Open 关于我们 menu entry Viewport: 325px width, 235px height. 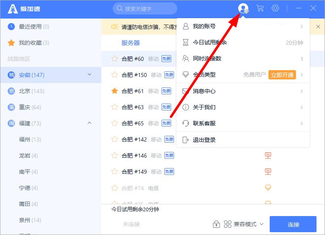coord(243,107)
